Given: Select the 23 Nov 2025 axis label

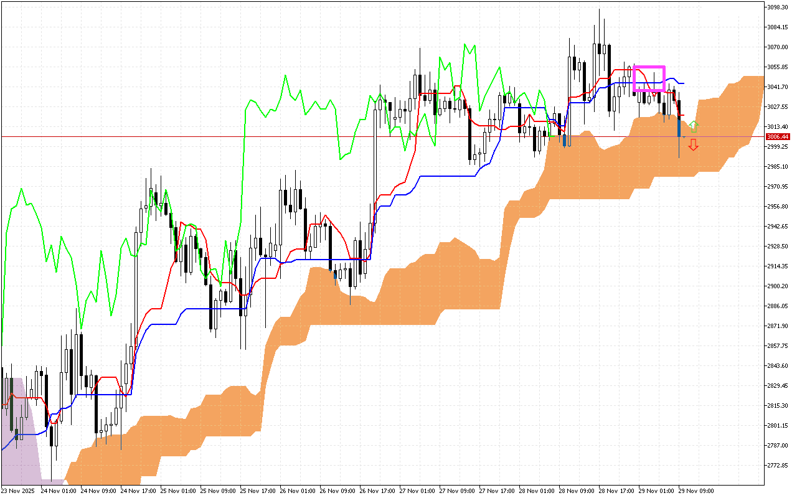Looking at the screenshot, I should [17, 491].
